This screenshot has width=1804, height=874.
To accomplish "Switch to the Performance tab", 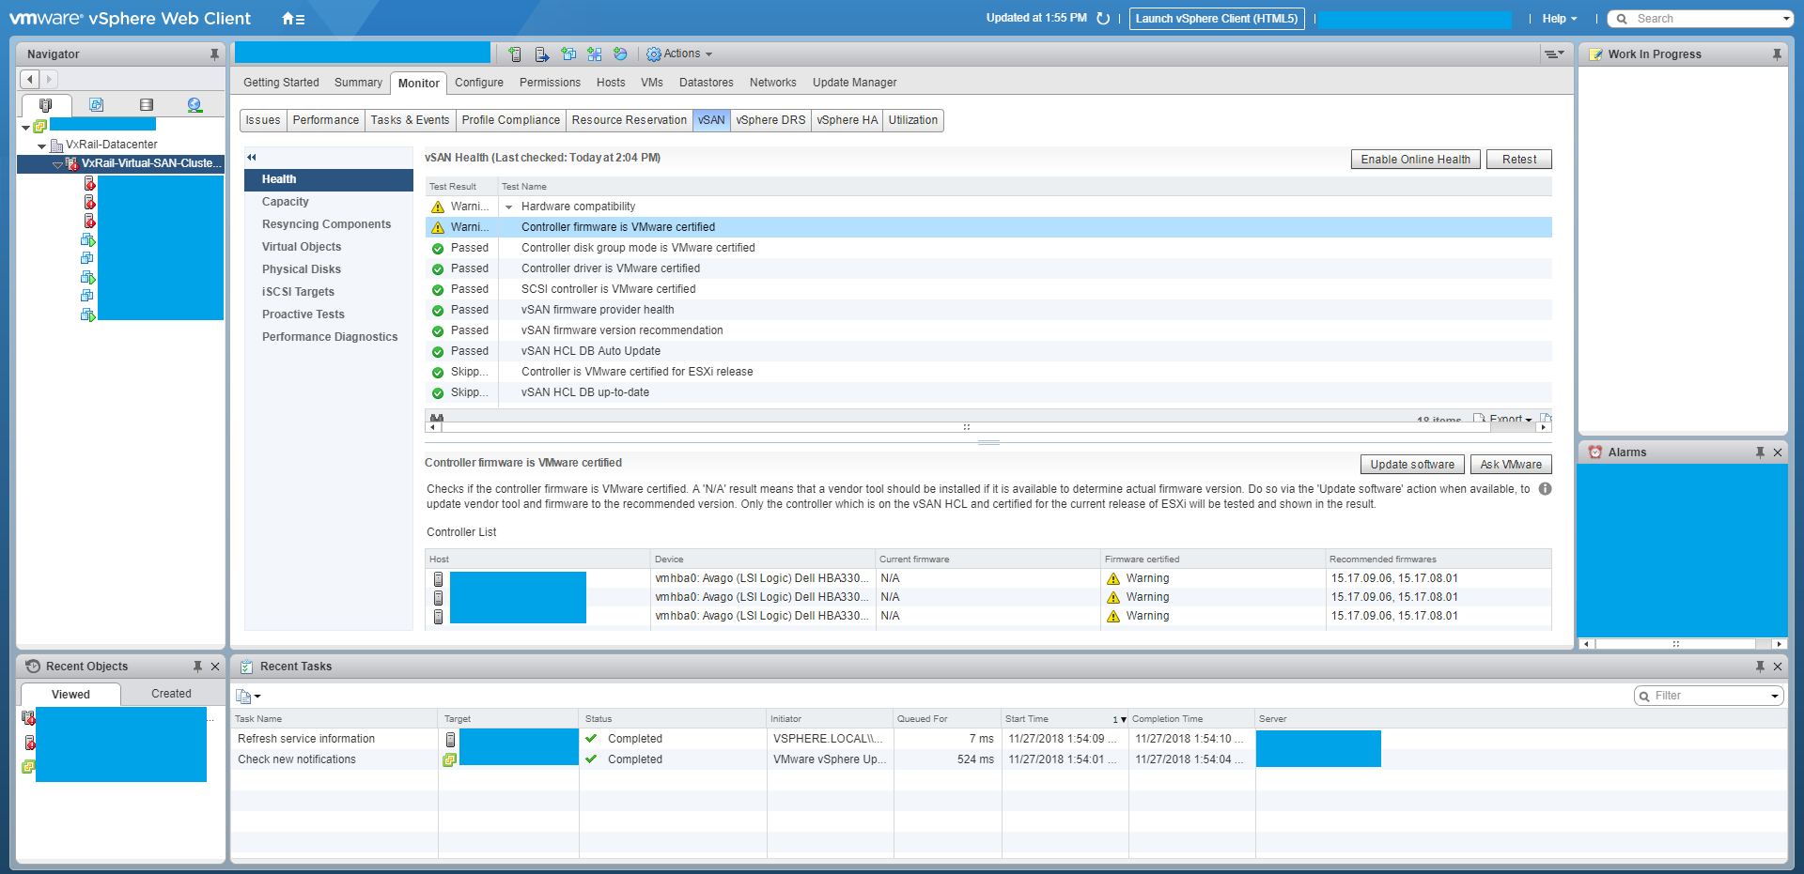I will [325, 120].
